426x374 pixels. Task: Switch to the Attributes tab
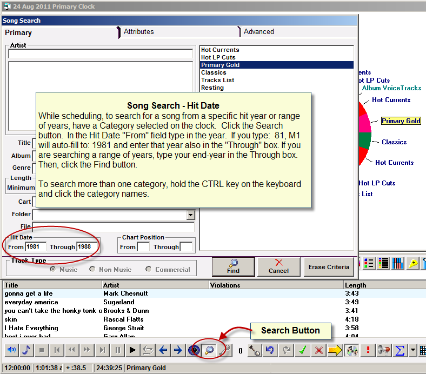coord(138,32)
